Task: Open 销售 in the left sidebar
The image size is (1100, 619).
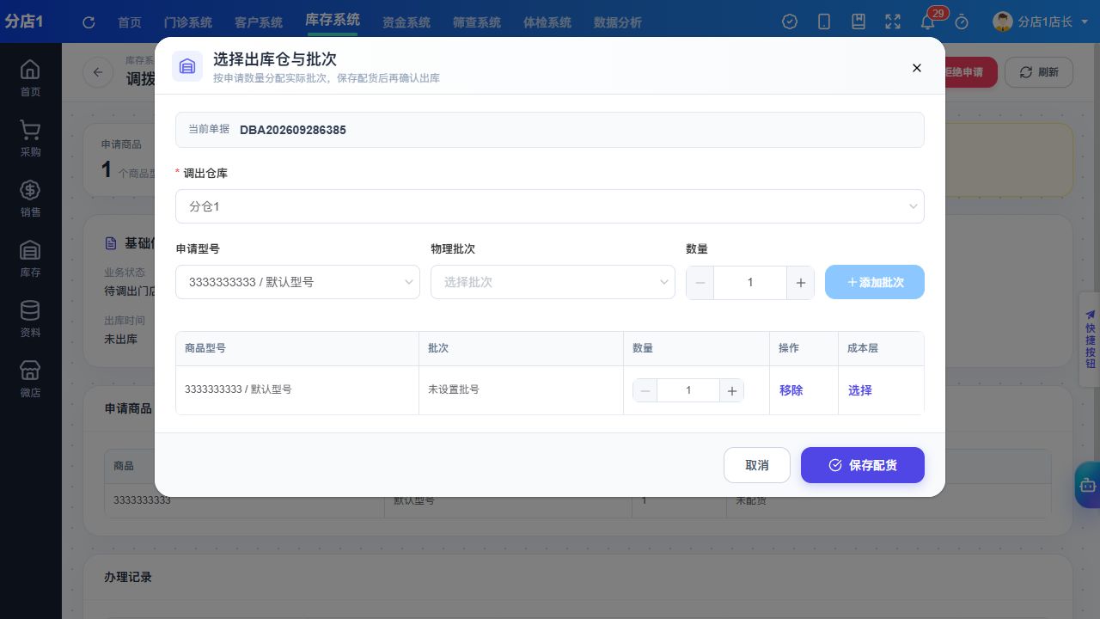Action: [30, 198]
